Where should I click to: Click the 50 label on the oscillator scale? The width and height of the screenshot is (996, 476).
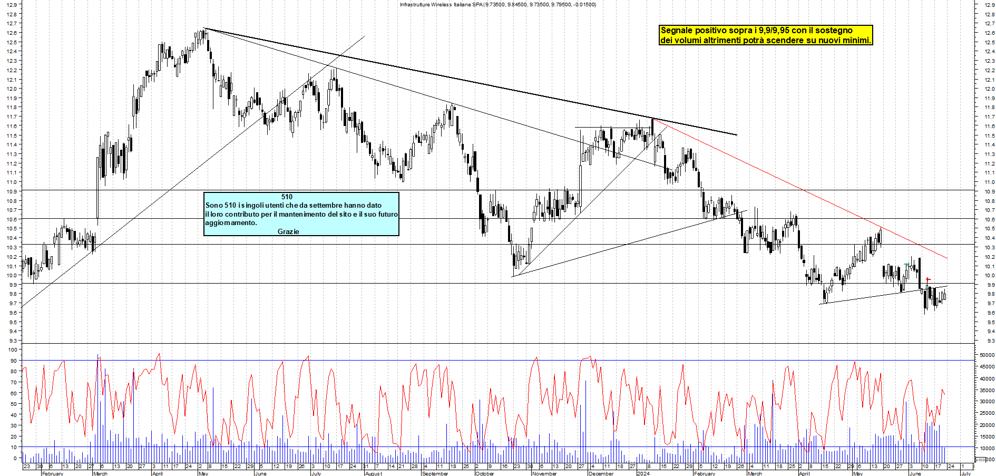click(x=14, y=404)
